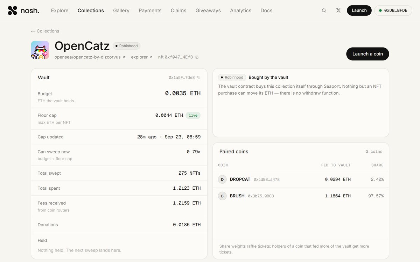Click the OpenCatz collection avatar

40,50
